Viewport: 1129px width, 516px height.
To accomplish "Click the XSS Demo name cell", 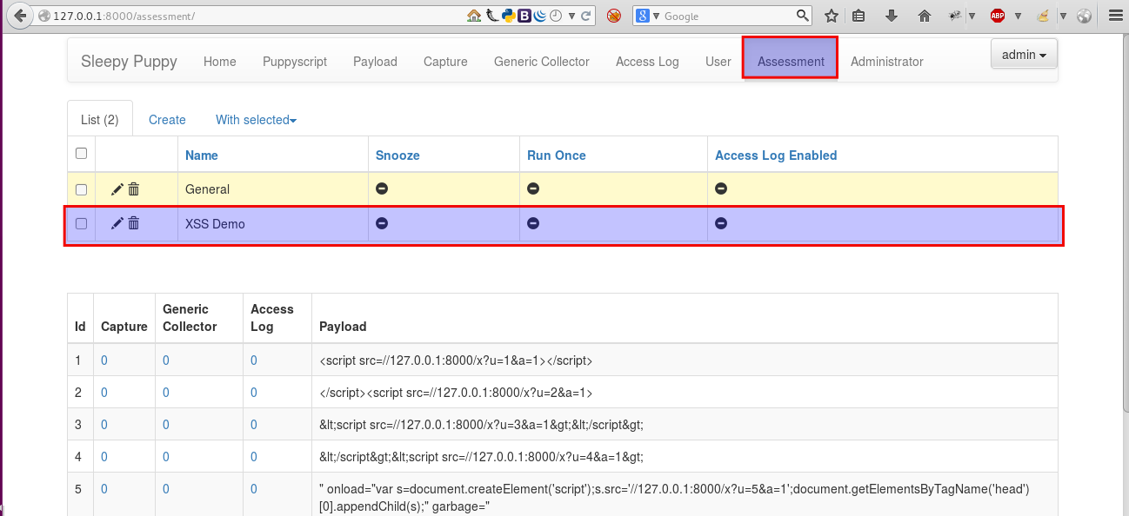I will [273, 223].
